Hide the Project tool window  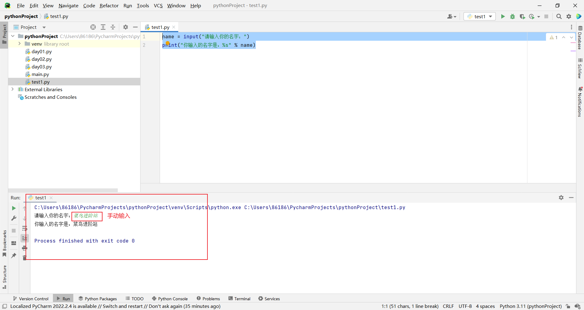pos(135,27)
